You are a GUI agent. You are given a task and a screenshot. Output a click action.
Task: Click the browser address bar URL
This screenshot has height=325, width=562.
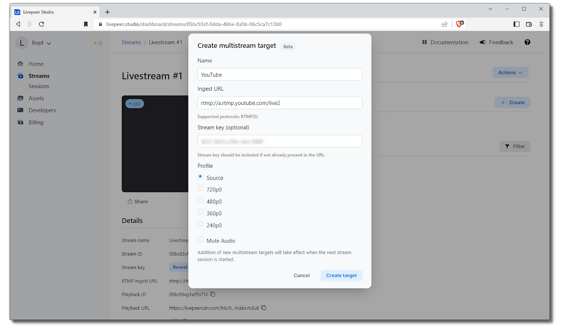point(194,24)
